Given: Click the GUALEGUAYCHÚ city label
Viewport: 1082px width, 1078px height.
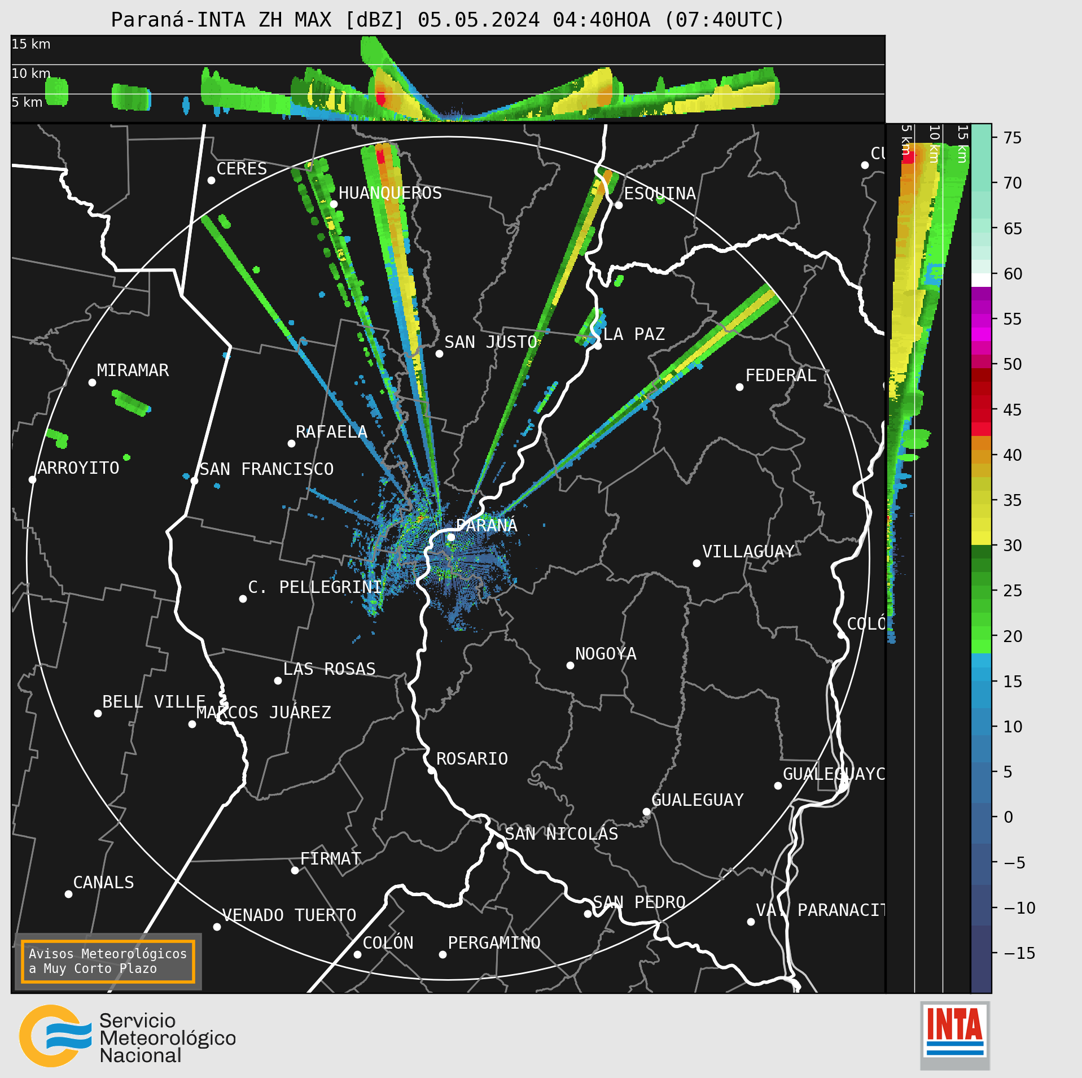Looking at the screenshot, I should click(x=834, y=774).
